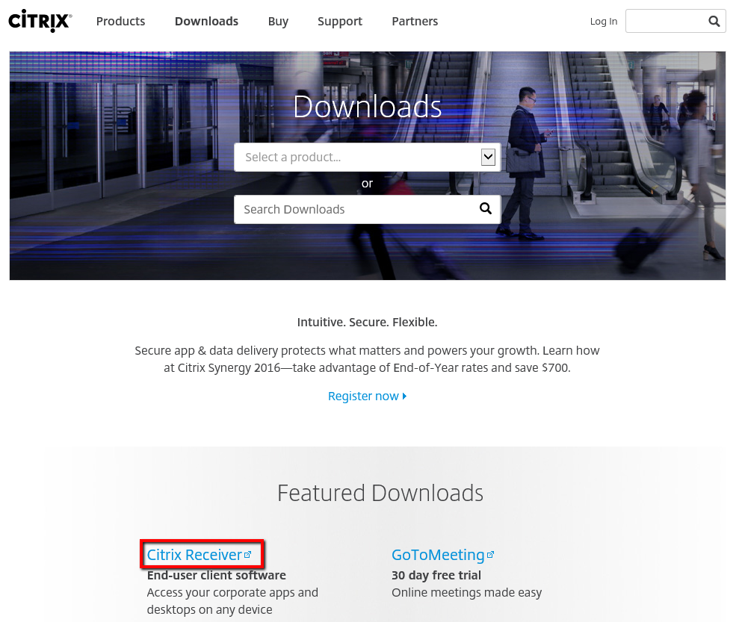Click the Citrix logo
The width and height of the screenshot is (739, 622).
[40, 21]
